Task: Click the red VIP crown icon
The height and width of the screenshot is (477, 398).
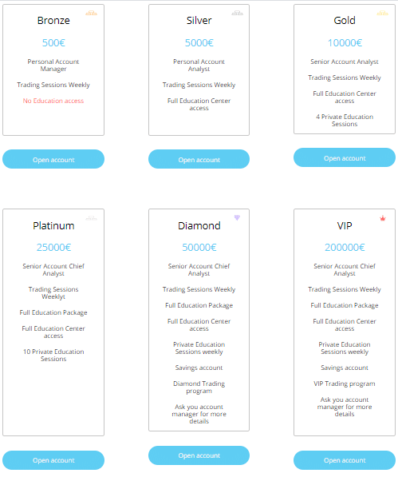Action: pyautogui.click(x=383, y=218)
